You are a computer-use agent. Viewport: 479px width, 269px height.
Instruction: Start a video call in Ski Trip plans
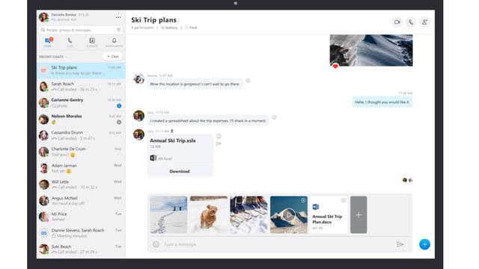click(x=397, y=22)
